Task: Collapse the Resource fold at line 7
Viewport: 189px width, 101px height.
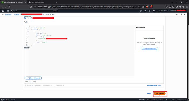Action: click(28, 37)
